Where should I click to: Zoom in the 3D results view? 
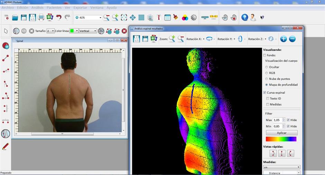(x=172, y=39)
